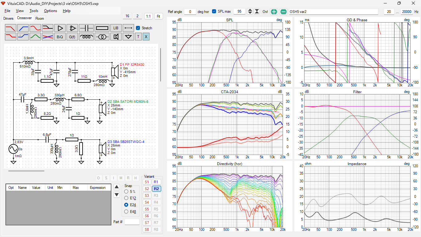Open the View menu

point(20,11)
